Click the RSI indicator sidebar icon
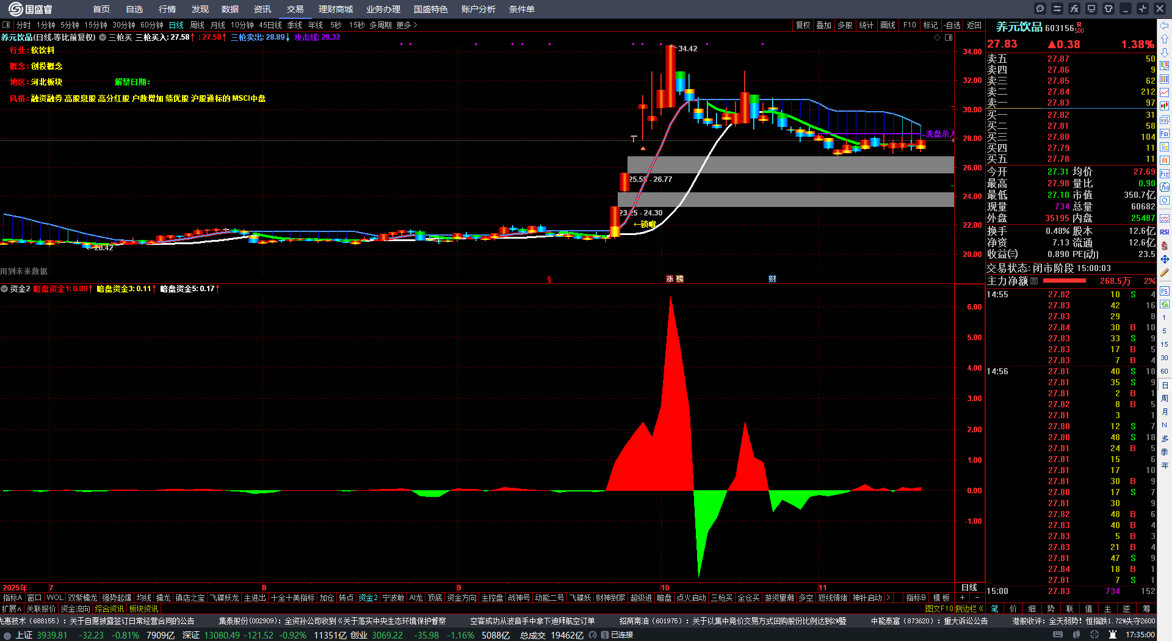Screen dimensions: 1172x641 pyautogui.click(x=1165, y=232)
